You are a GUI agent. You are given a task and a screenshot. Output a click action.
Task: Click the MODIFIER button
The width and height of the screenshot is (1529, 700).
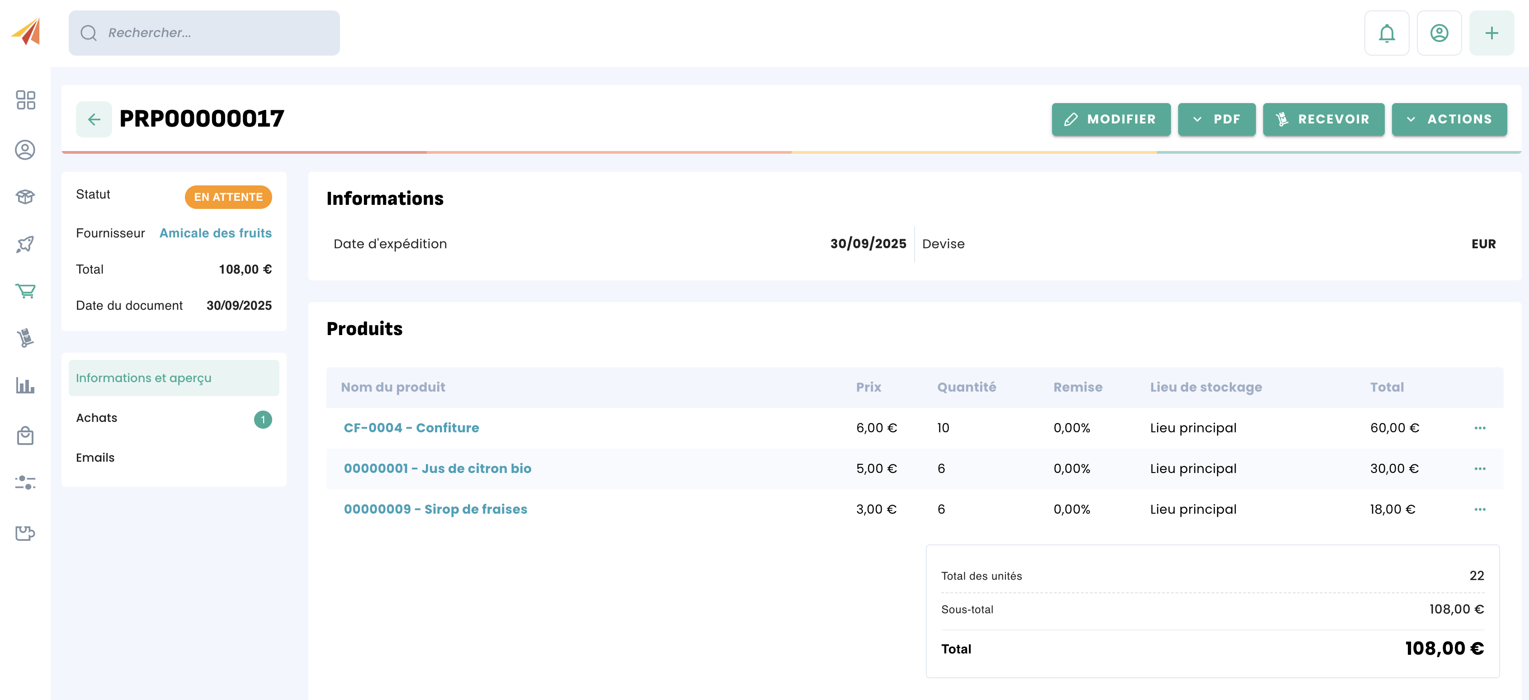pyautogui.click(x=1110, y=119)
